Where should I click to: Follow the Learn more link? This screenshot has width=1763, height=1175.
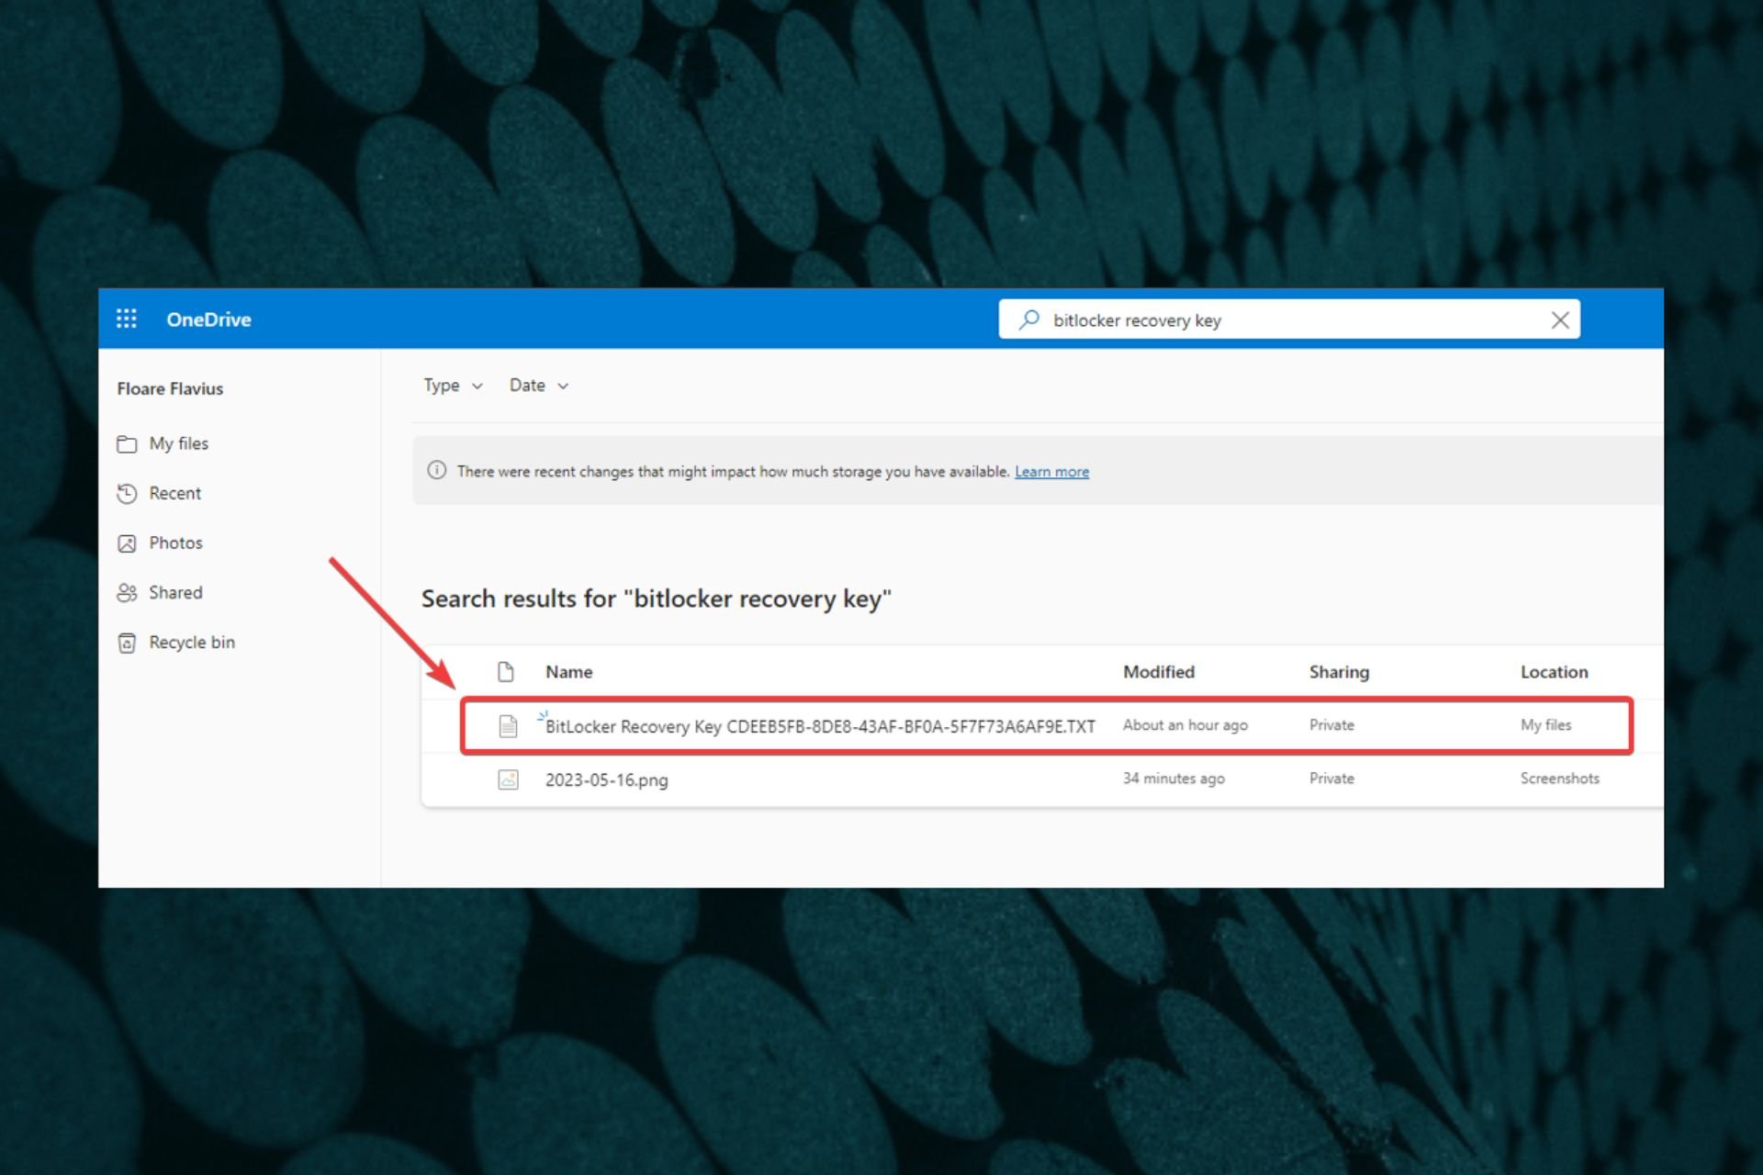click(1051, 472)
